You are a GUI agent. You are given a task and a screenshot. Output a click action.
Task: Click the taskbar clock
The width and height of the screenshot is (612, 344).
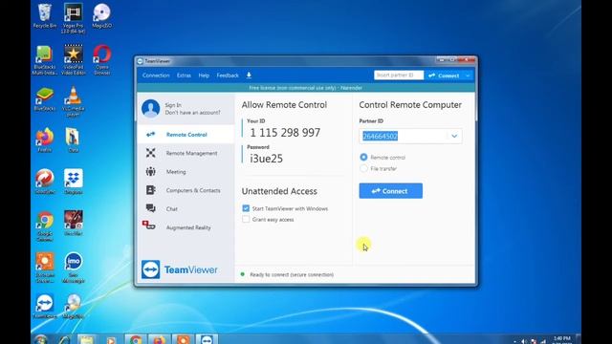tap(561, 340)
